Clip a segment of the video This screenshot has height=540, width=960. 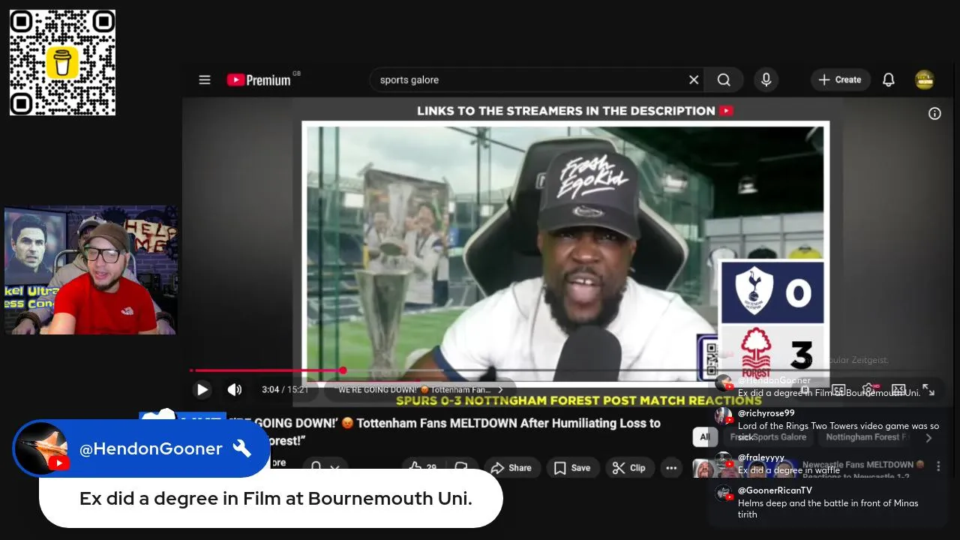tap(628, 467)
